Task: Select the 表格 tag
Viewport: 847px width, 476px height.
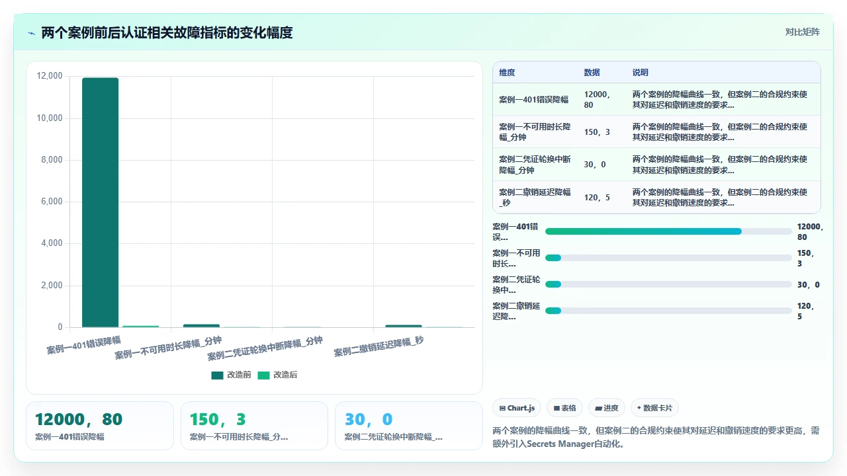Action: click(x=564, y=408)
